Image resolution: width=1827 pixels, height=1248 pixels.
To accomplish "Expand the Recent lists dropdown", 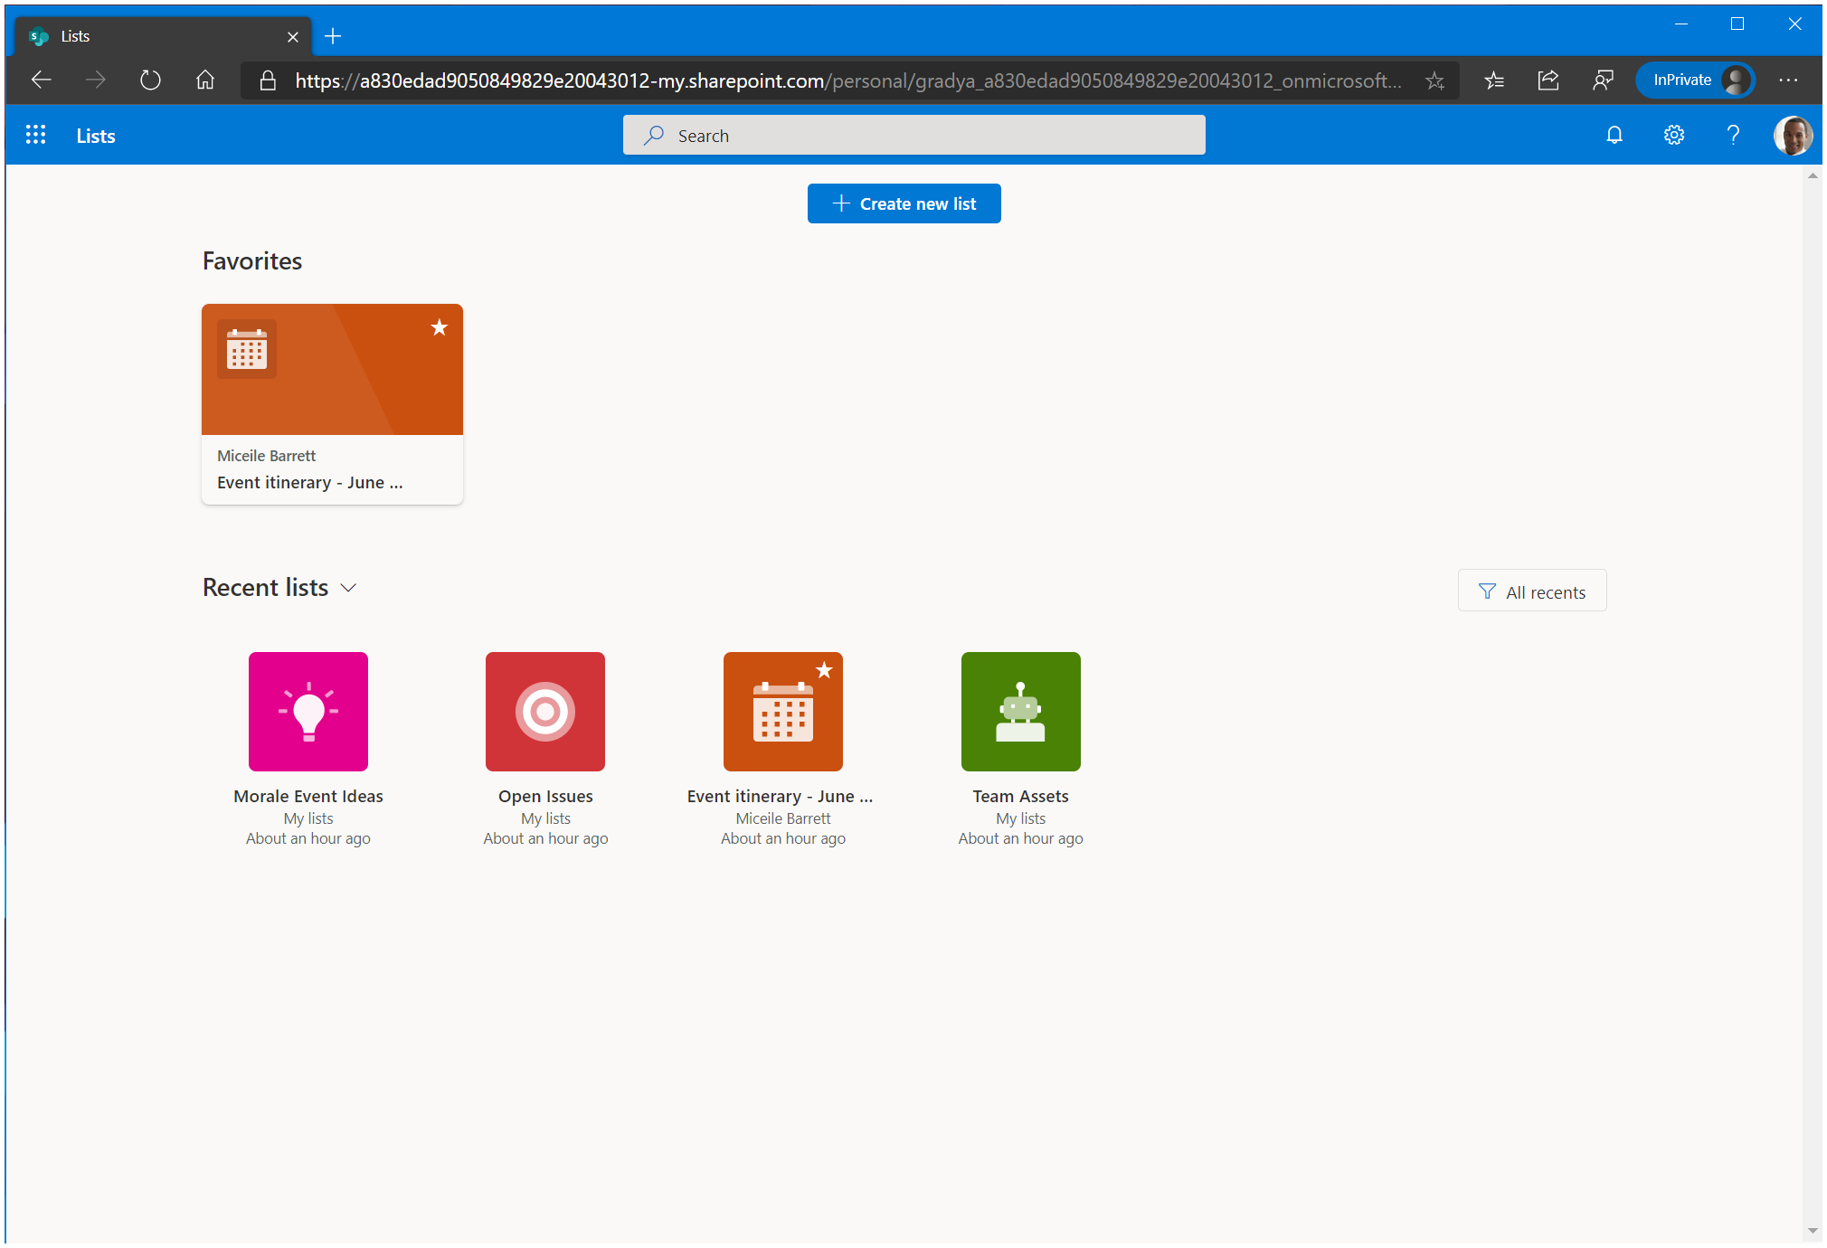I will 348,588.
